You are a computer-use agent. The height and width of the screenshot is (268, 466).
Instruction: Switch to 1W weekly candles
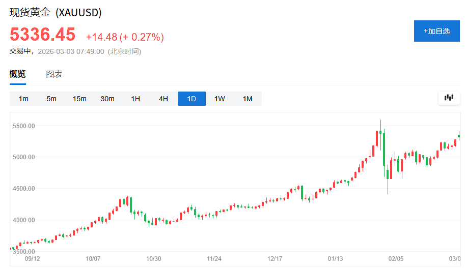click(220, 99)
